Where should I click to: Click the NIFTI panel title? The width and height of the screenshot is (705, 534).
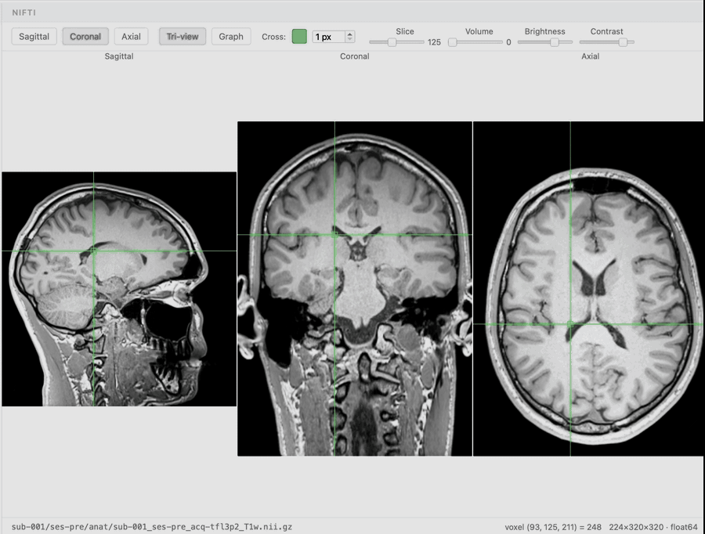pyautogui.click(x=23, y=13)
